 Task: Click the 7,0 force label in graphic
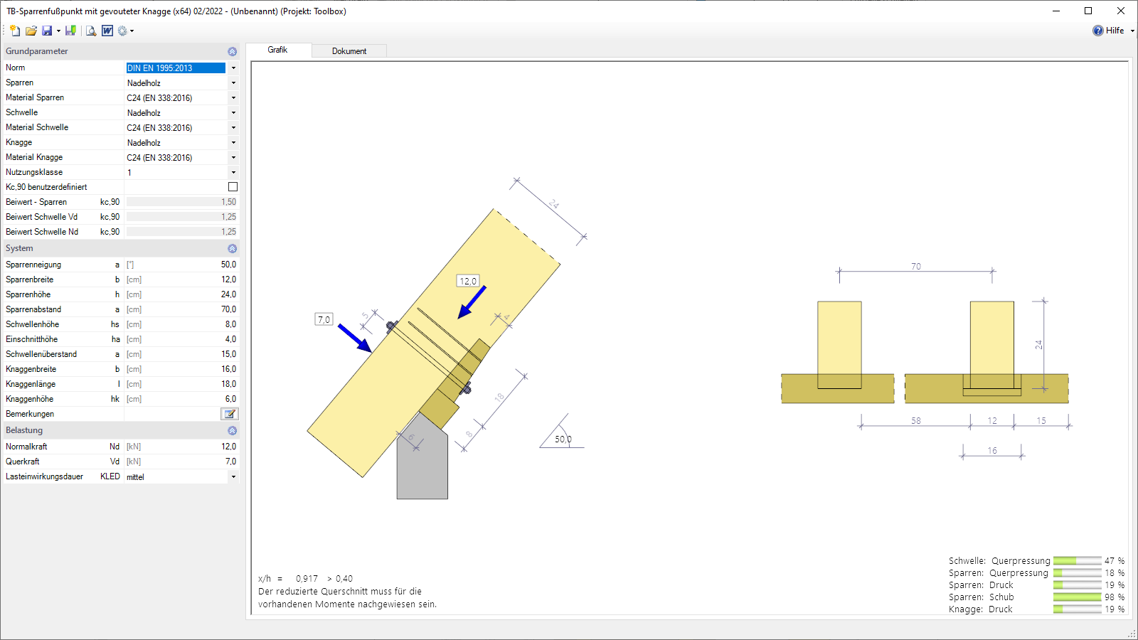(324, 319)
